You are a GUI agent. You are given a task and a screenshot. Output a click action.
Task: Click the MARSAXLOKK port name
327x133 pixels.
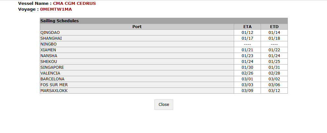54,91
